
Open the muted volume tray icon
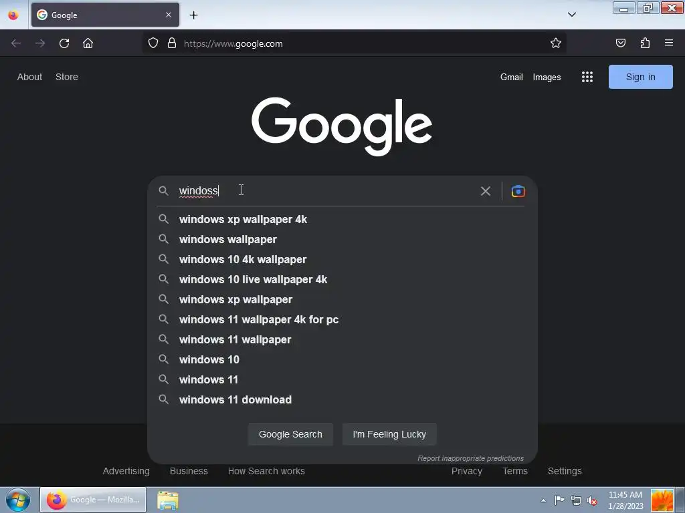pyautogui.click(x=592, y=501)
